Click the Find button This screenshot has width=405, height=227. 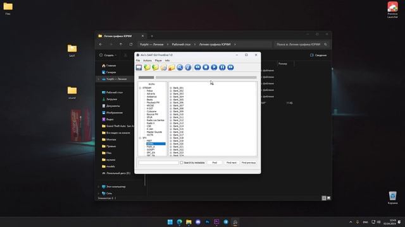point(215,163)
